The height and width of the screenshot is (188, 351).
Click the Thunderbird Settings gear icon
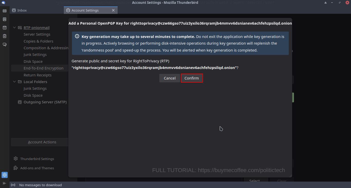(16, 159)
